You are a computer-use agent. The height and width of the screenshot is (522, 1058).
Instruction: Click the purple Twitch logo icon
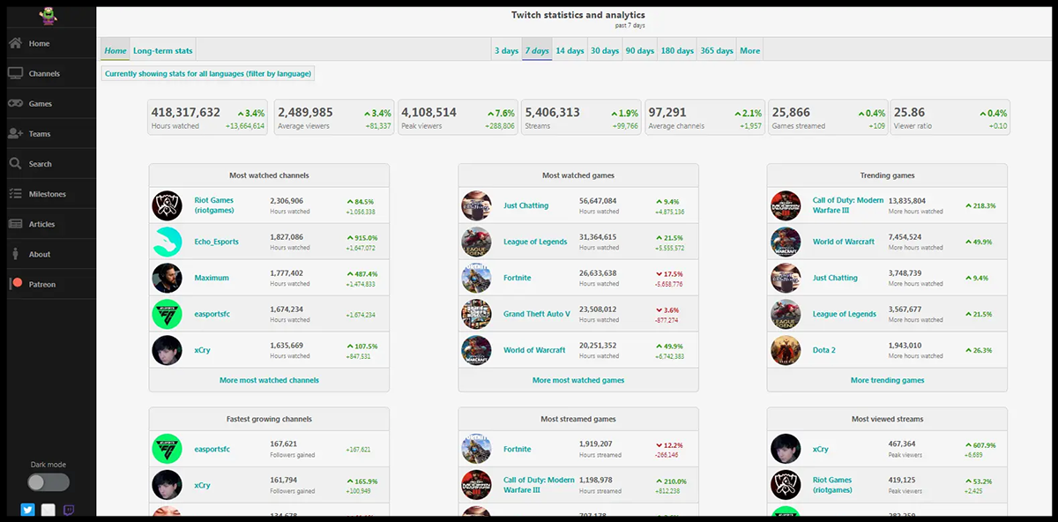[70, 510]
